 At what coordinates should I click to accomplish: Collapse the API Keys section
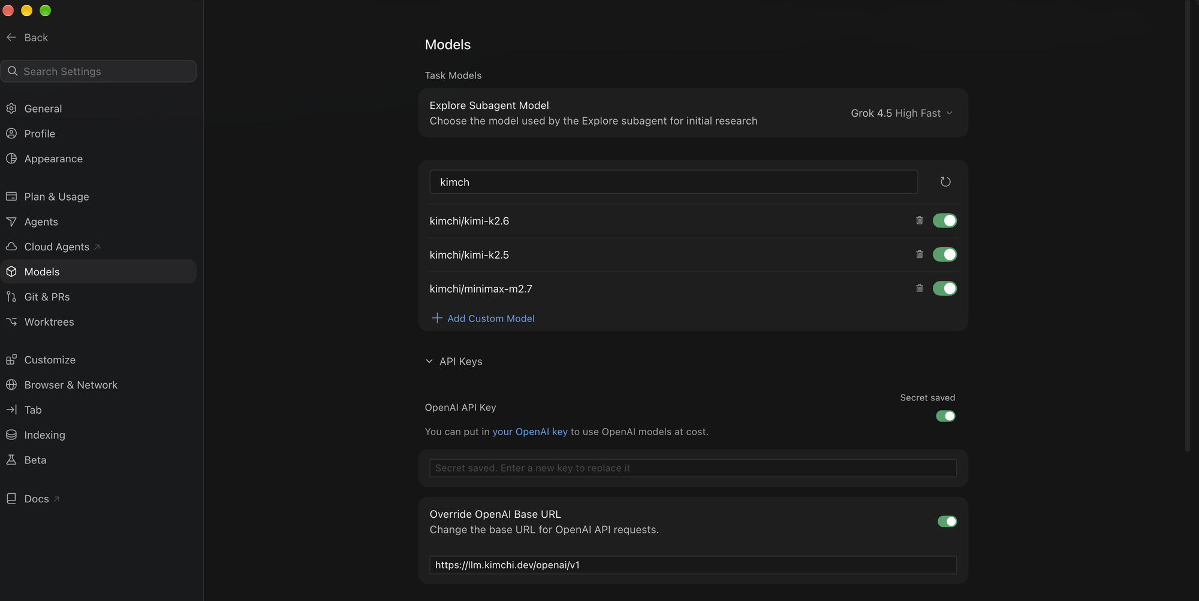pos(454,362)
